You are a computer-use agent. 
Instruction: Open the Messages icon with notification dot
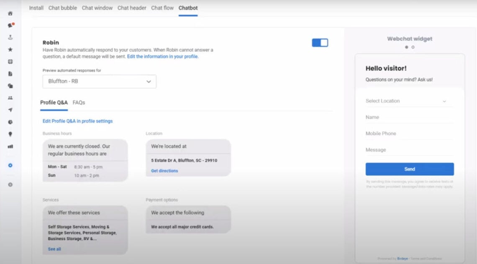point(10,25)
